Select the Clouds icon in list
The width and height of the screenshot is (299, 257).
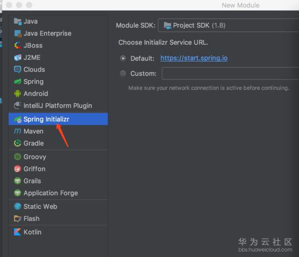pos(18,69)
